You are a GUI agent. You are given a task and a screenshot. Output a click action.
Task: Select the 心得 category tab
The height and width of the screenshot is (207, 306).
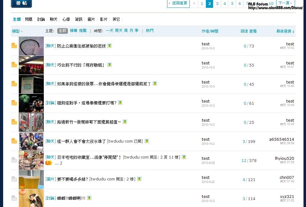coord(66,19)
